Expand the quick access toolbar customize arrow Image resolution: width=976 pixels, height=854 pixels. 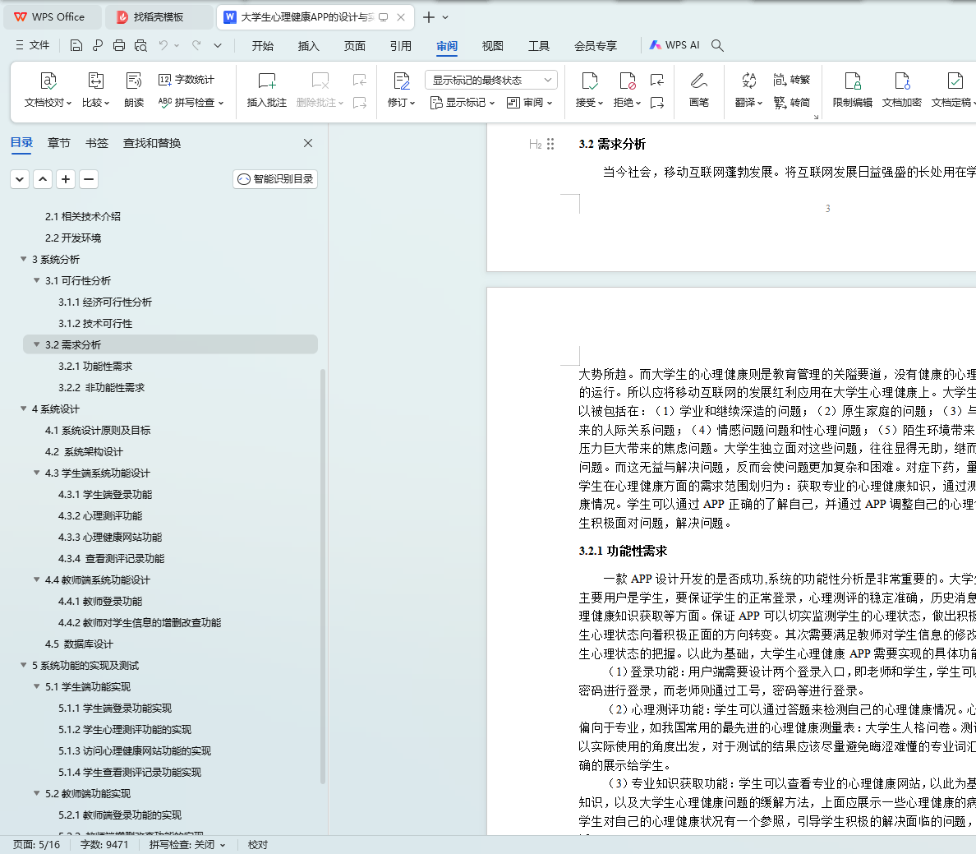point(218,45)
